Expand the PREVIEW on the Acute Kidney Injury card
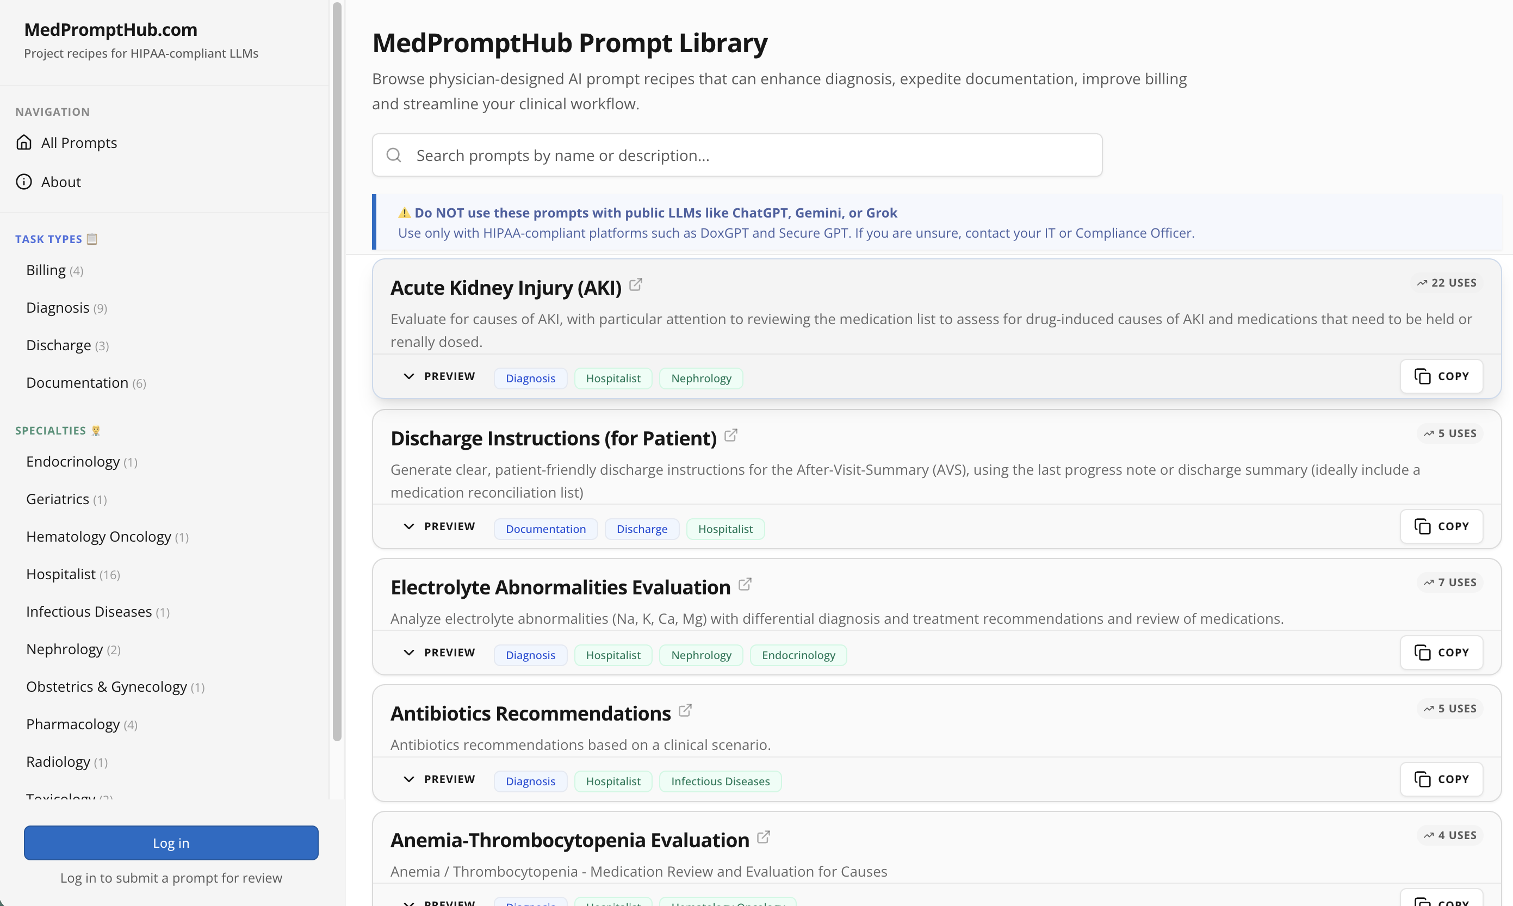This screenshot has width=1513, height=906. 439,376
